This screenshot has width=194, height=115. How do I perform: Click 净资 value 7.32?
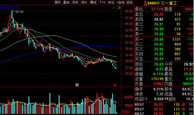(160, 94)
